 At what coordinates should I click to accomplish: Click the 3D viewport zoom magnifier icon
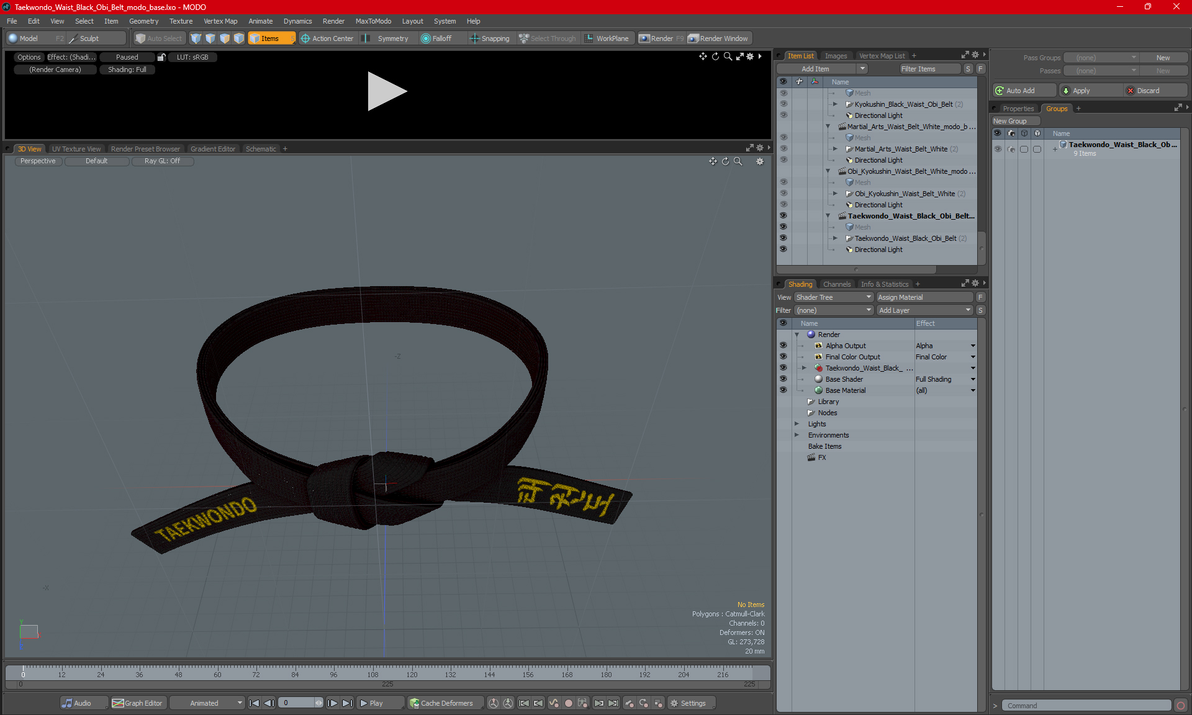tap(738, 161)
